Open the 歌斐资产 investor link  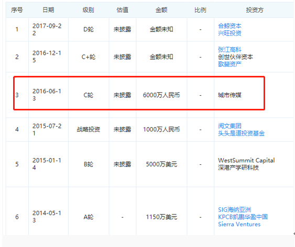click(230, 64)
